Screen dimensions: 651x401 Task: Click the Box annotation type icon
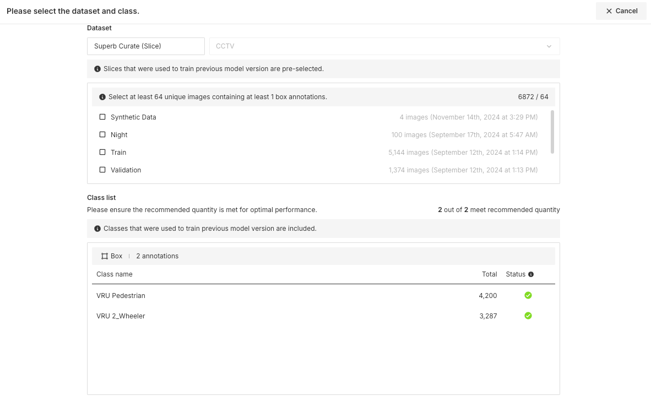[105, 256]
